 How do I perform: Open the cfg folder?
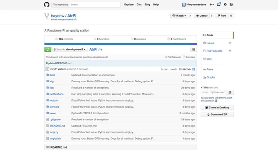(52, 81)
